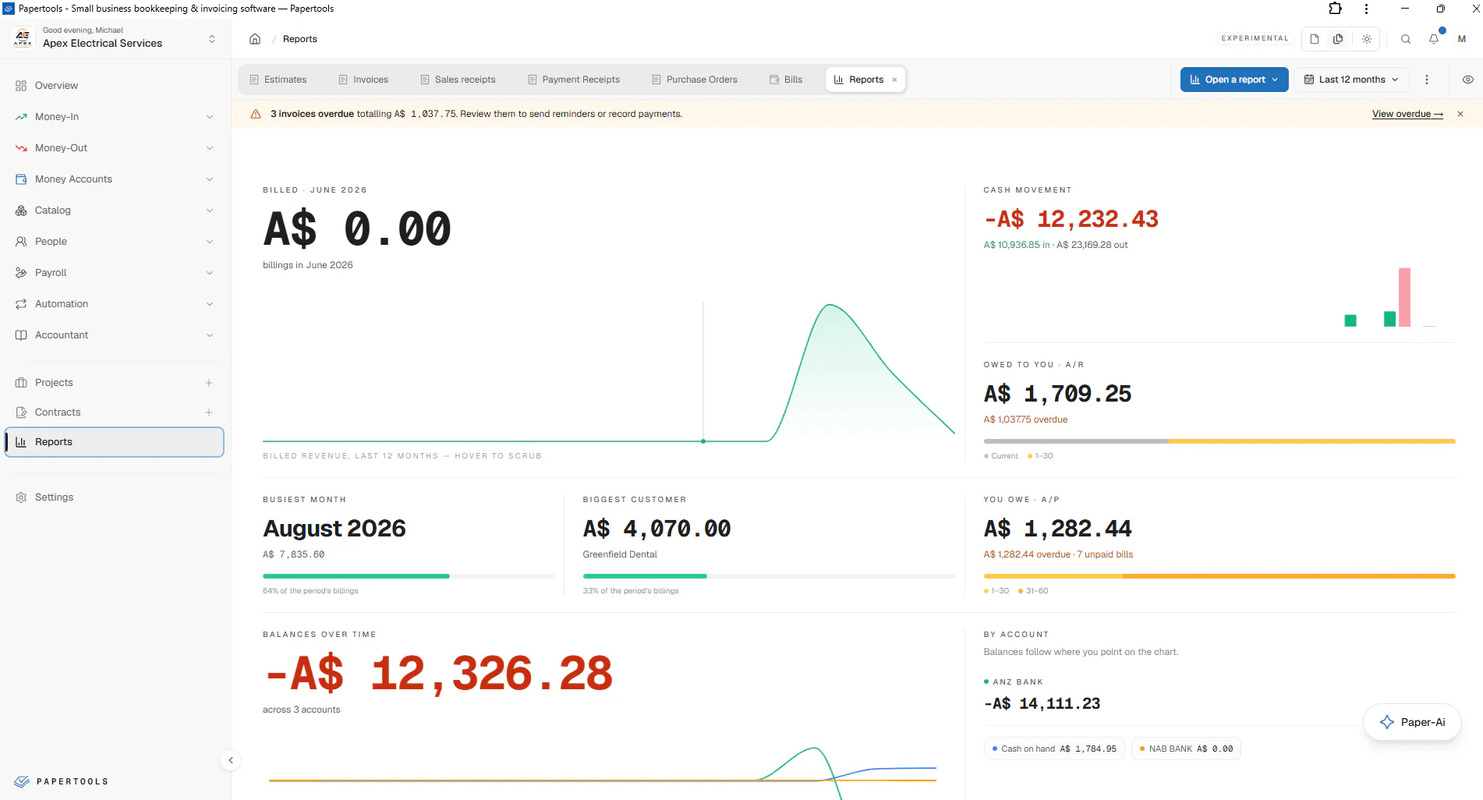Open Overview in the sidebar

point(114,86)
